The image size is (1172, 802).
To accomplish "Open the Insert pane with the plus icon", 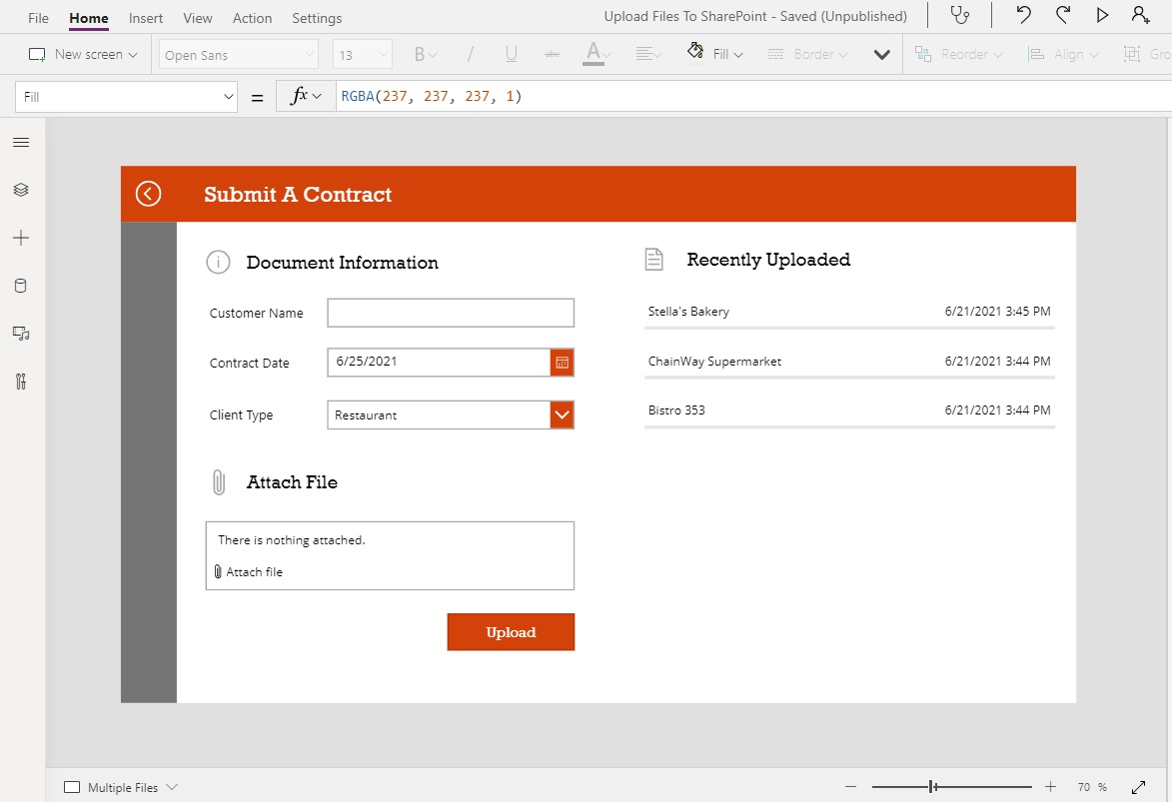I will (21, 238).
